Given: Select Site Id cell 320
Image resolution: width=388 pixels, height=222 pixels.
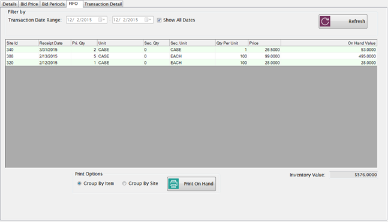Looking at the screenshot, I should click(x=22, y=63).
